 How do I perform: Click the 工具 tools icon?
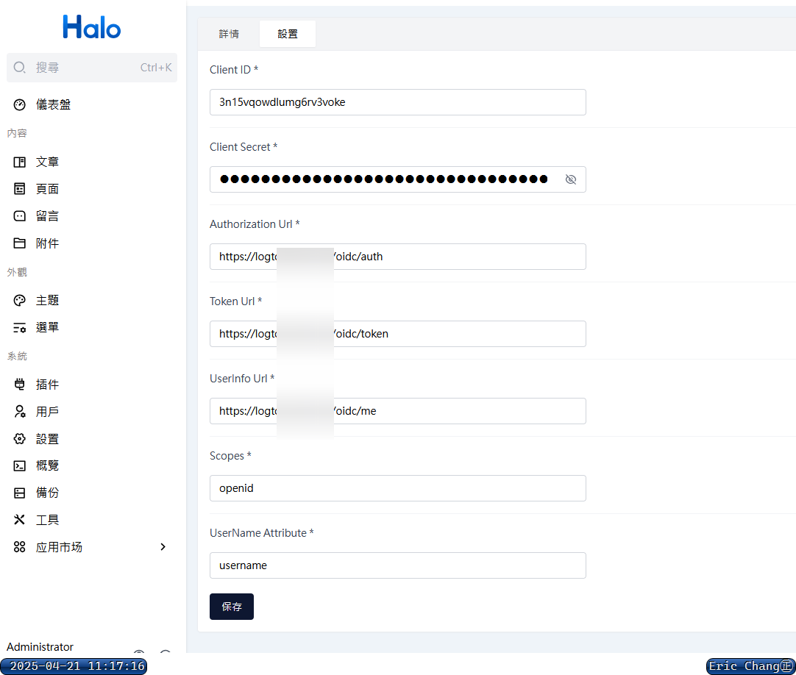click(x=20, y=520)
